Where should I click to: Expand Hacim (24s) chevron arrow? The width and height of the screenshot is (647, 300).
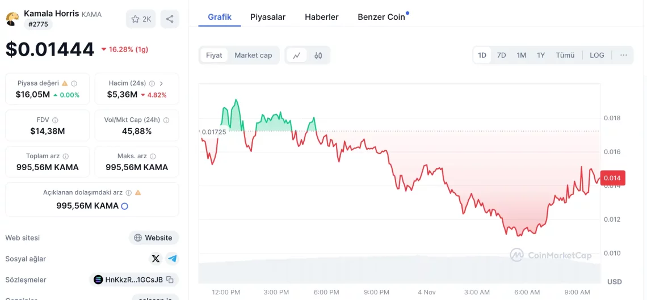[161, 83]
